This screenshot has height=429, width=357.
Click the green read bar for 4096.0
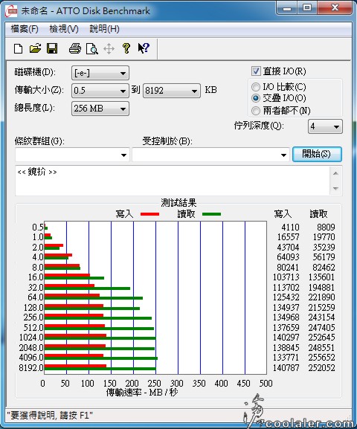point(100,358)
